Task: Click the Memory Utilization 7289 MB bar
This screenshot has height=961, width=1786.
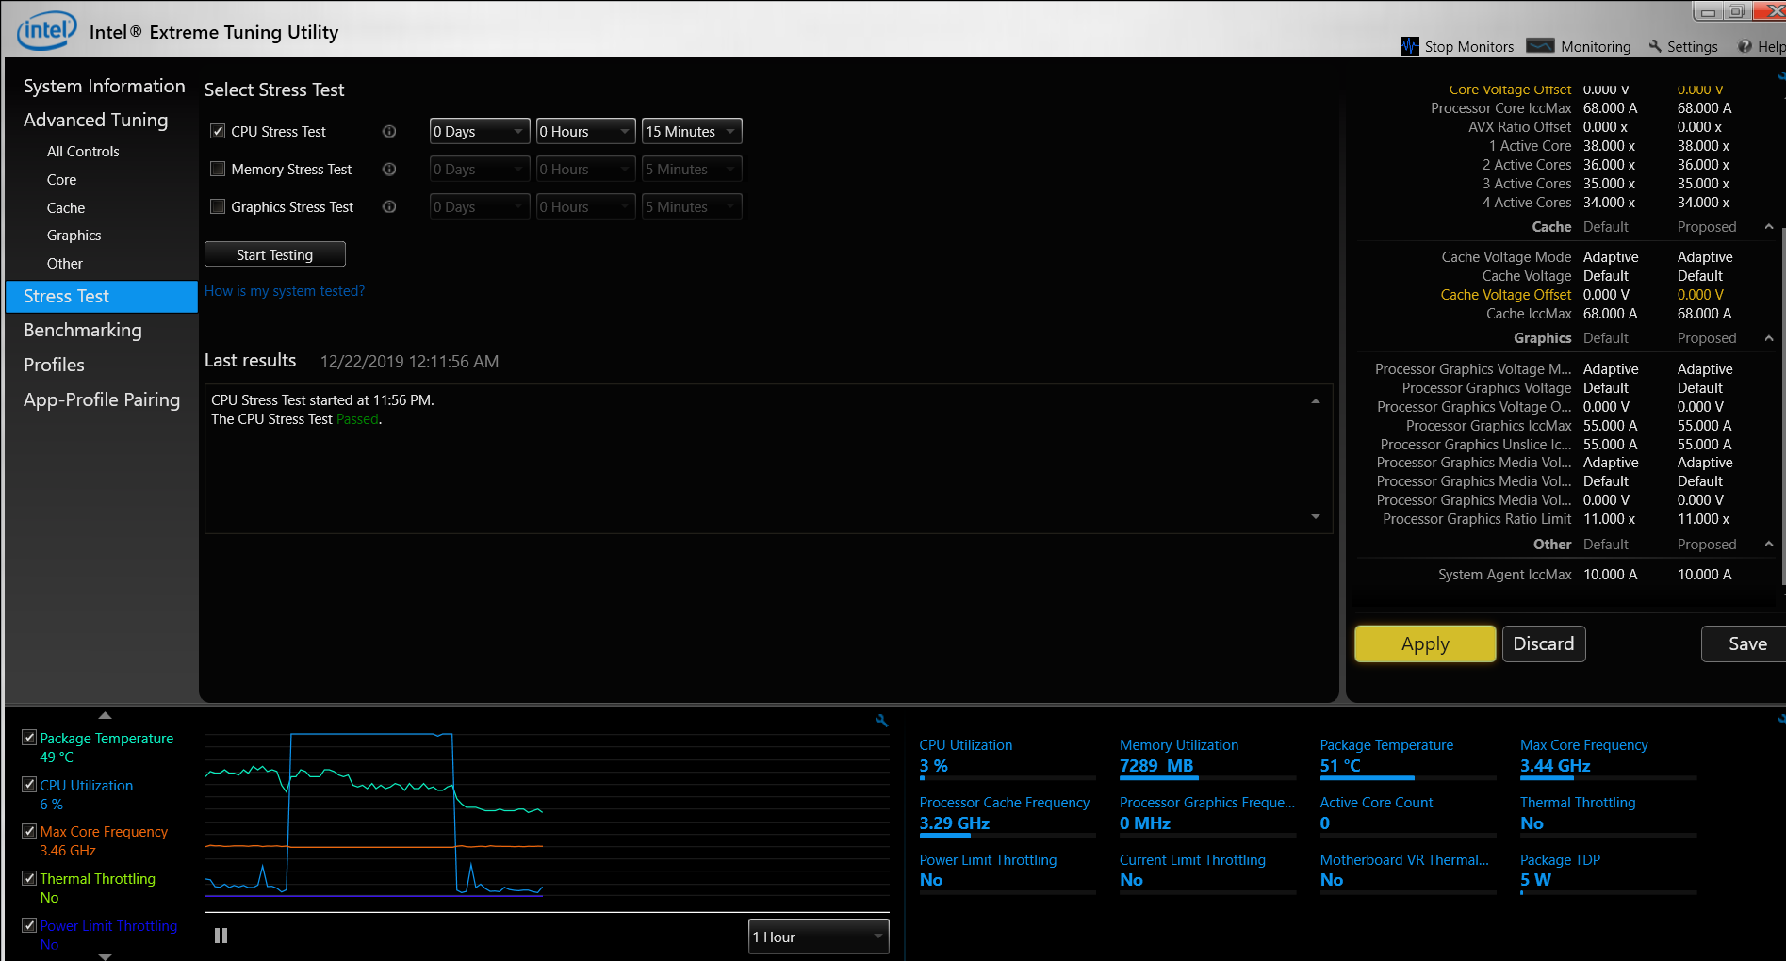Action: pyautogui.click(x=1207, y=777)
